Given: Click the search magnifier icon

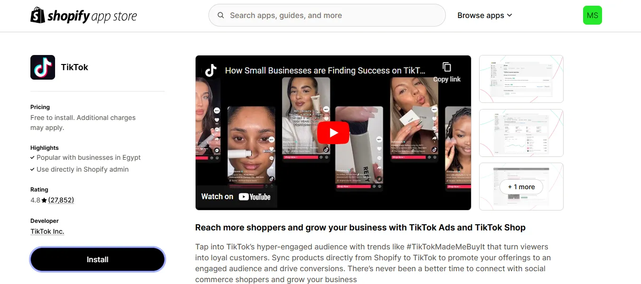Looking at the screenshot, I should (x=221, y=15).
